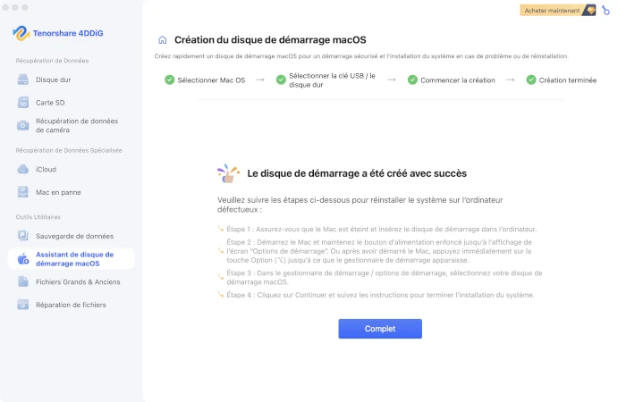The height and width of the screenshot is (402, 618).
Task: Click the Disque dur drive icon
Action: 23,80
